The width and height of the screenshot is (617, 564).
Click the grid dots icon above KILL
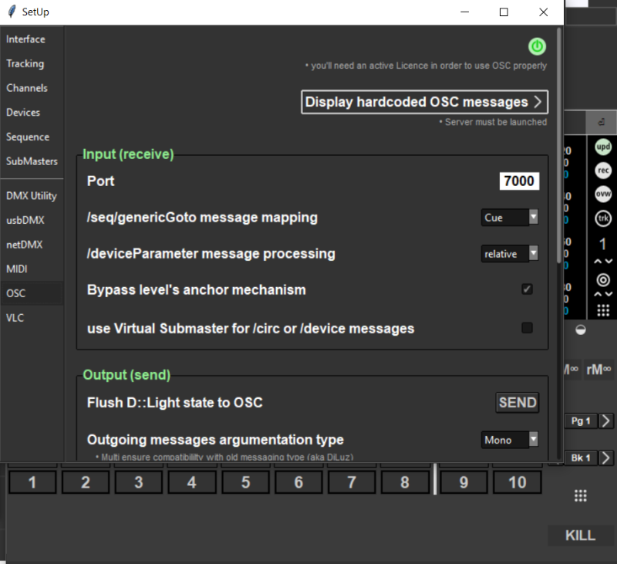pyautogui.click(x=582, y=495)
